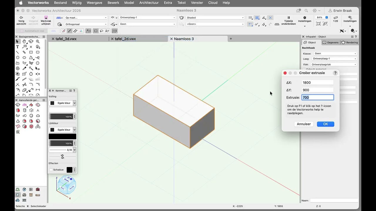Open the Ontwerplaag-1 layer dropdown in toolbar

(147, 18)
